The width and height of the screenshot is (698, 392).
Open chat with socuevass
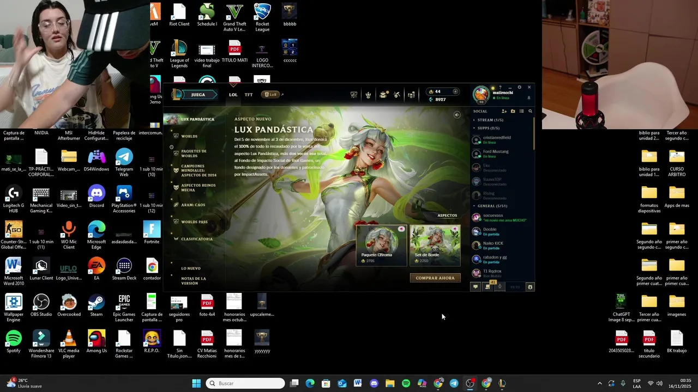[502, 217]
